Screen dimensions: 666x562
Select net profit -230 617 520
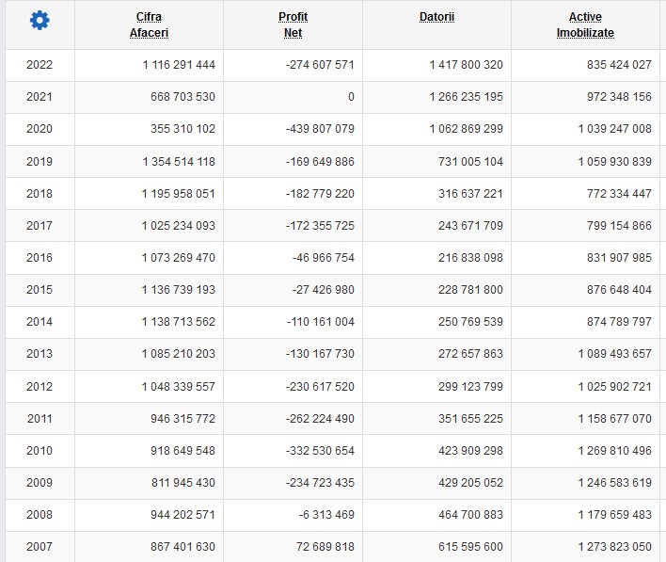pos(320,386)
